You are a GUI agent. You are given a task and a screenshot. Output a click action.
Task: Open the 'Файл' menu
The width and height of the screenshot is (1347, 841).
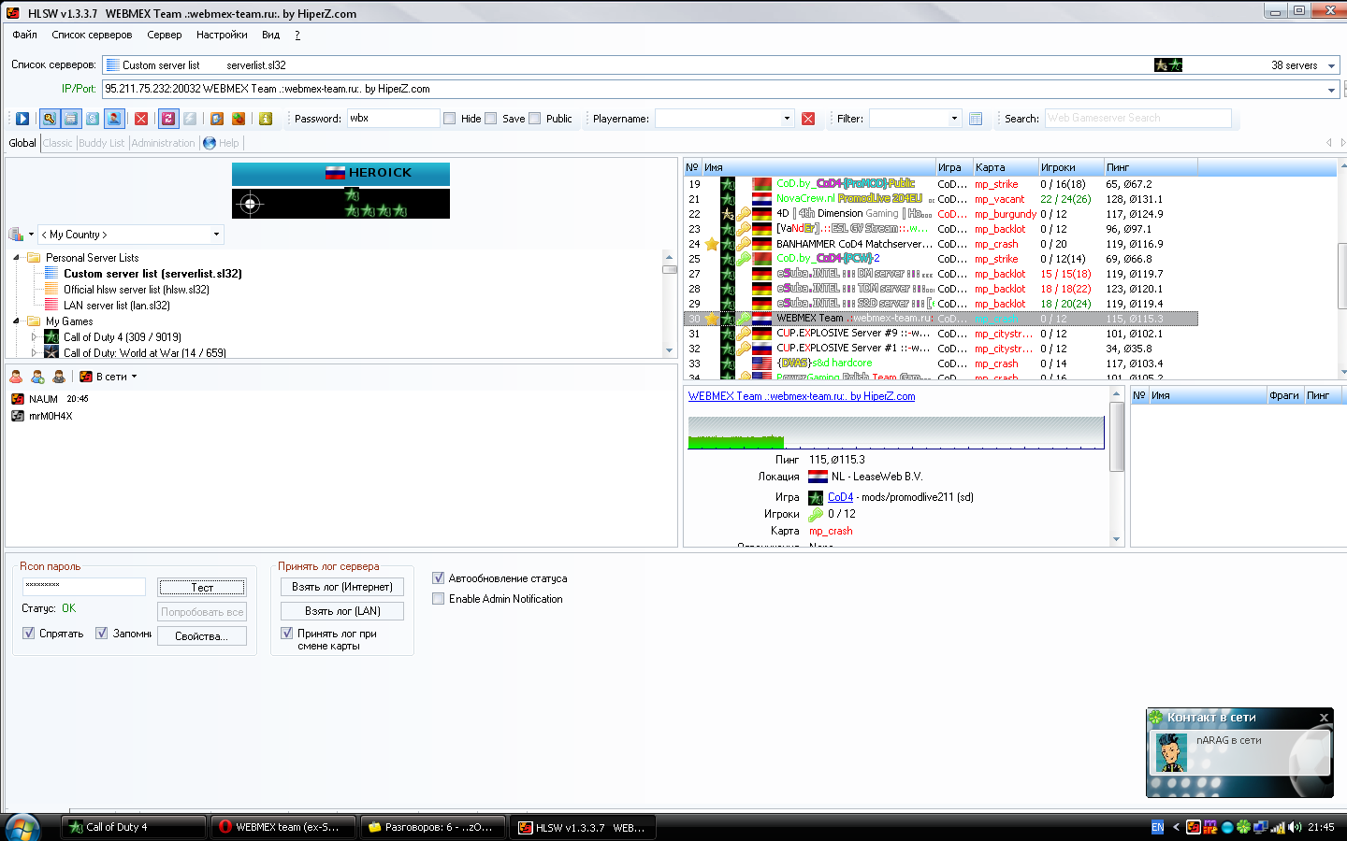[25, 35]
